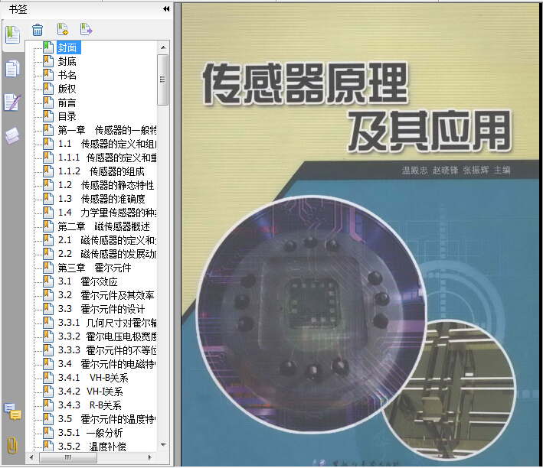
Task: Open the Comments panel icon
Action: pyautogui.click(x=11, y=412)
